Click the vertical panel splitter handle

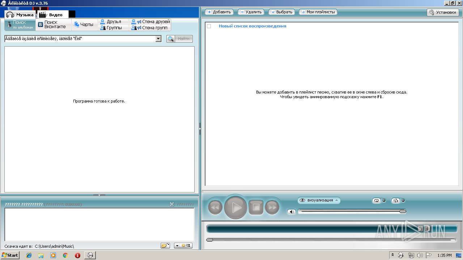pos(200,129)
